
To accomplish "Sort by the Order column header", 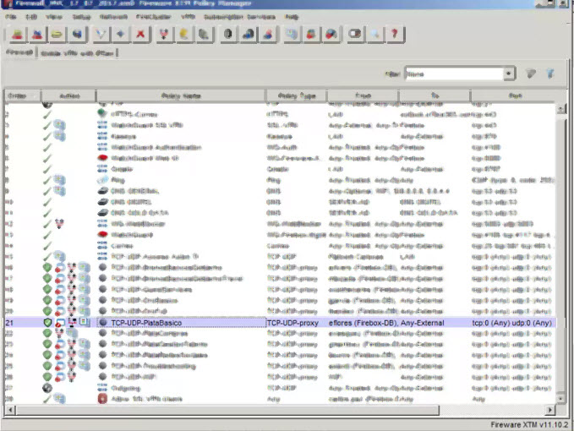I will point(22,95).
